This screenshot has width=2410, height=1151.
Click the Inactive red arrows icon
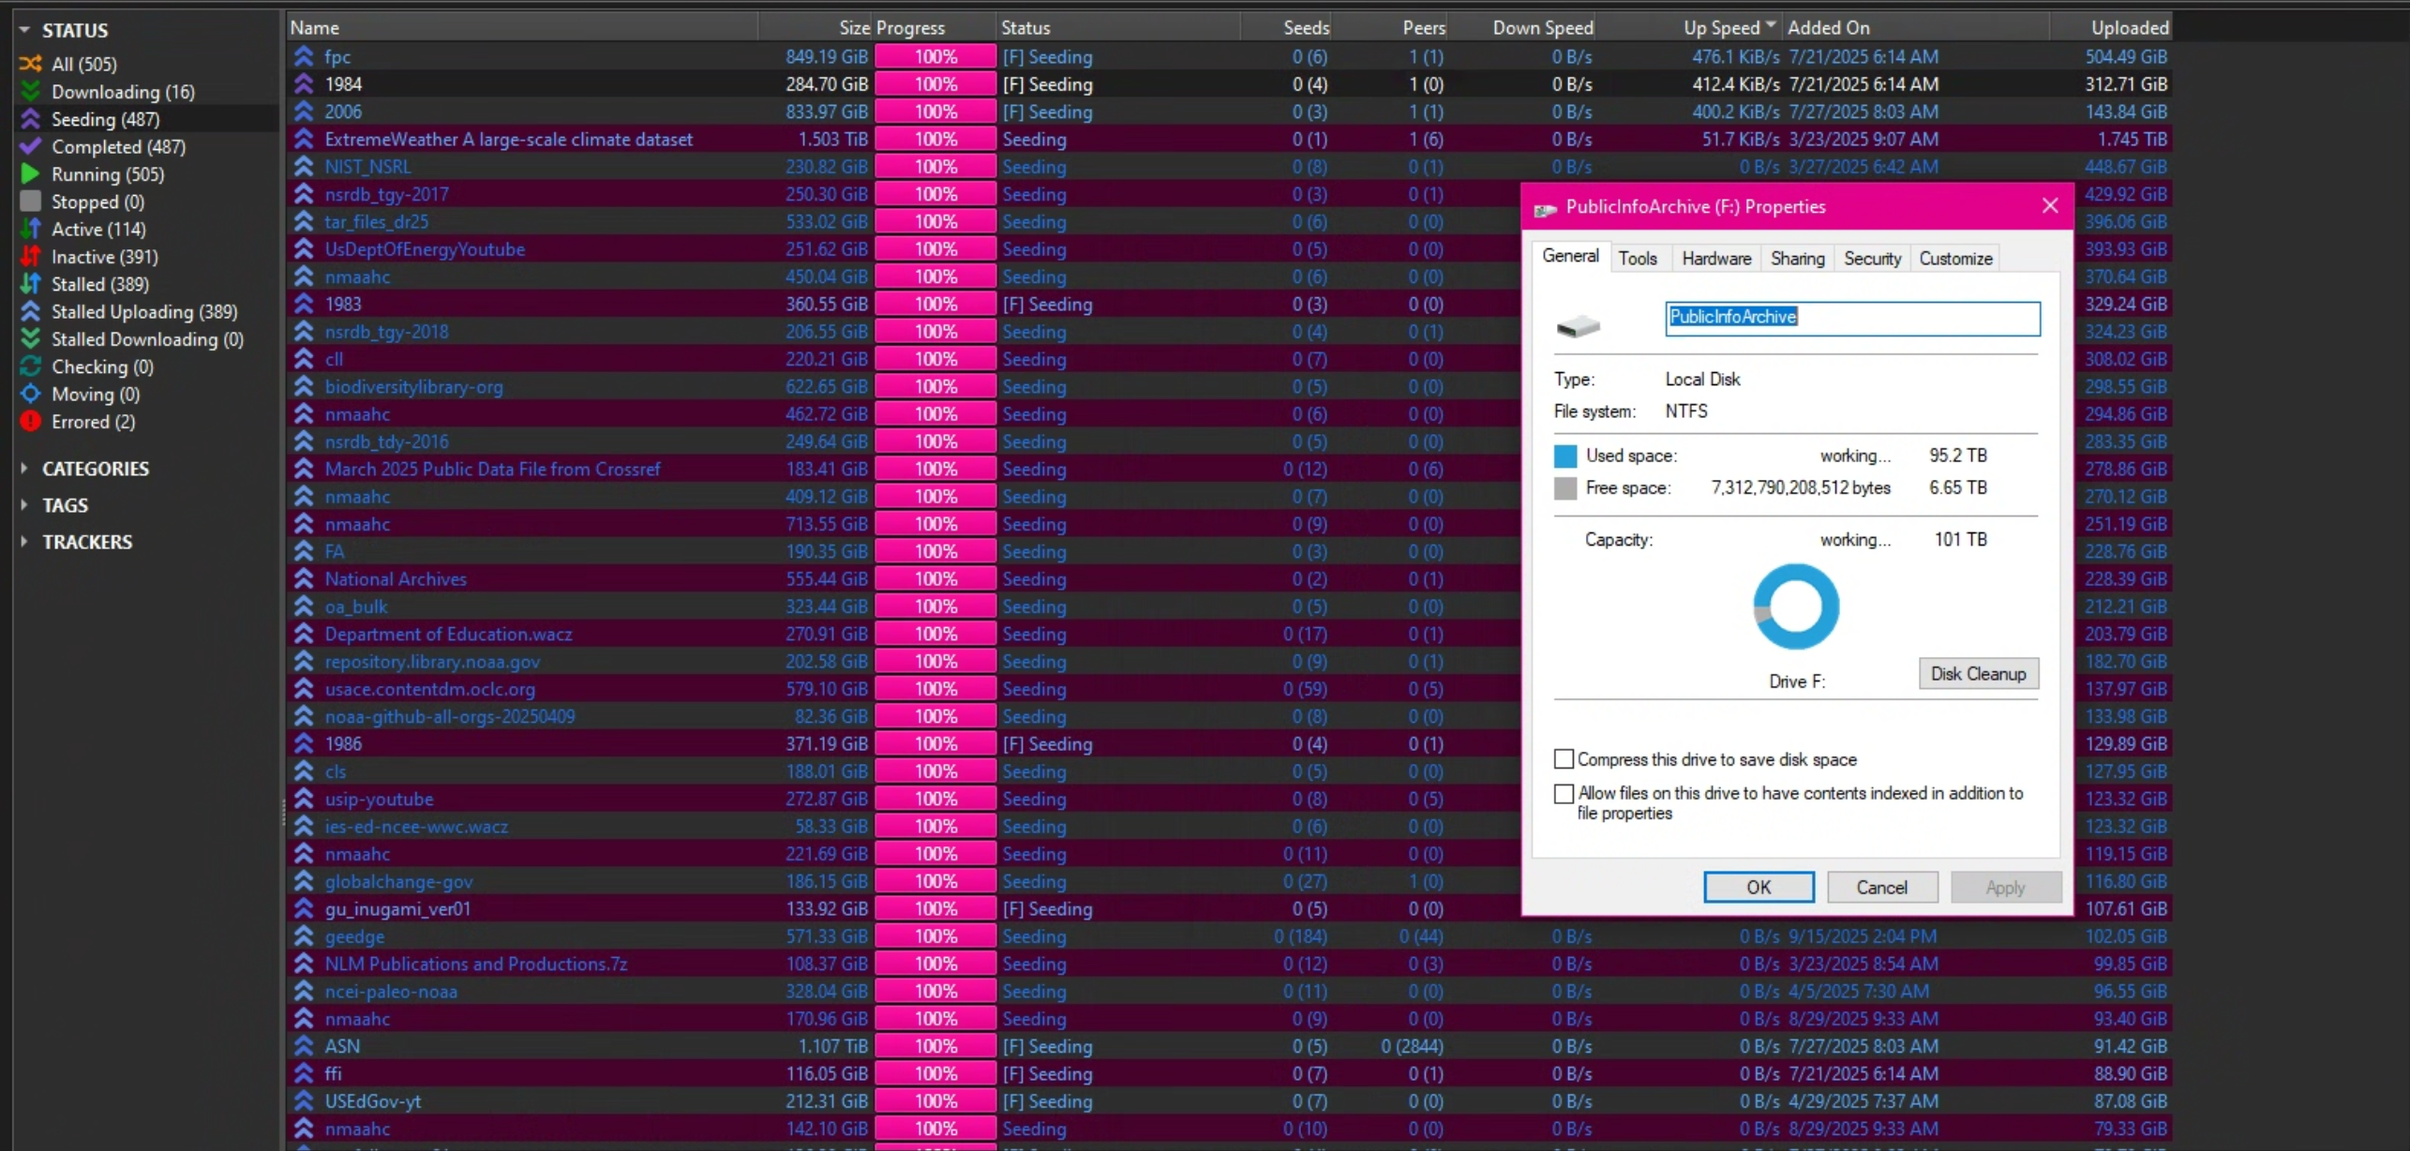click(x=31, y=257)
